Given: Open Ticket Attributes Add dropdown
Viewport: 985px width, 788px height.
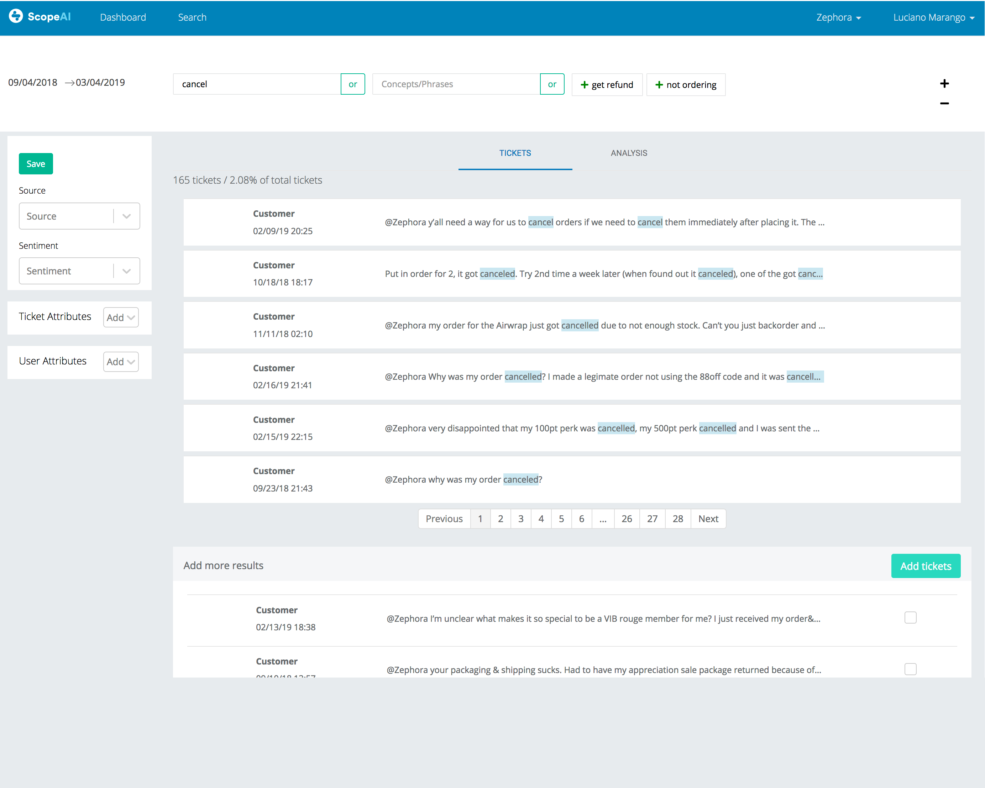Looking at the screenshot, I should pos(121,317).
